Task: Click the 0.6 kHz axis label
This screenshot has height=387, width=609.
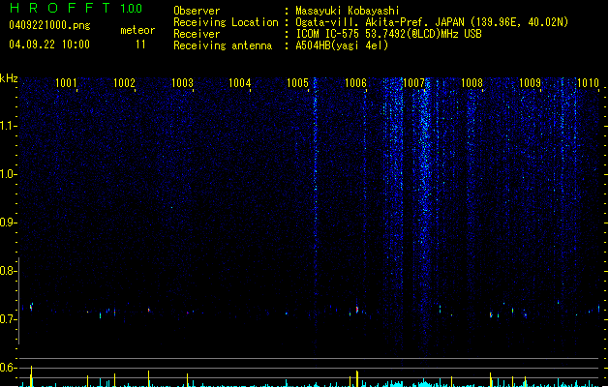Action: click(x=9, y=368)
